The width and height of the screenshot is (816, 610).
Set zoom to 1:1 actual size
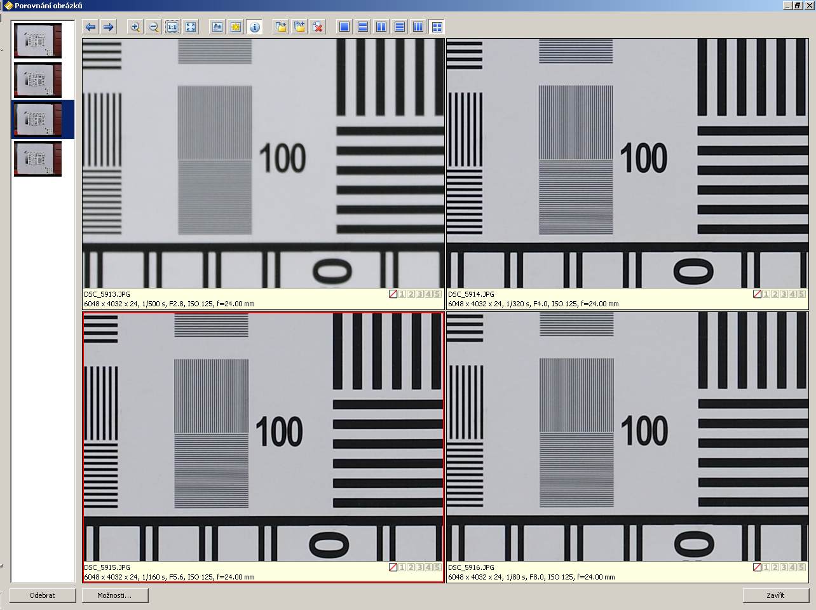click(172, 27)
